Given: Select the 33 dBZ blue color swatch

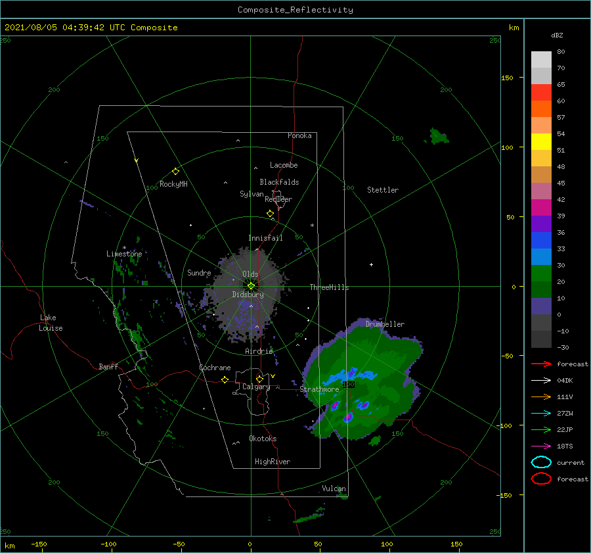Looking at the screenshot, I should pos(541,241).
